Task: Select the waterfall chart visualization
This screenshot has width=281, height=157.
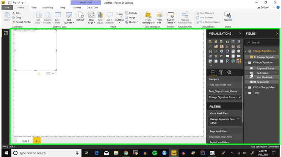Action: click(210, 51)
